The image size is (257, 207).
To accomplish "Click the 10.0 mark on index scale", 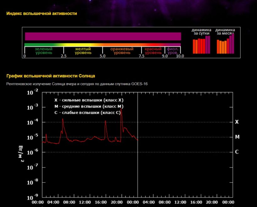I will tap(180, 56).
